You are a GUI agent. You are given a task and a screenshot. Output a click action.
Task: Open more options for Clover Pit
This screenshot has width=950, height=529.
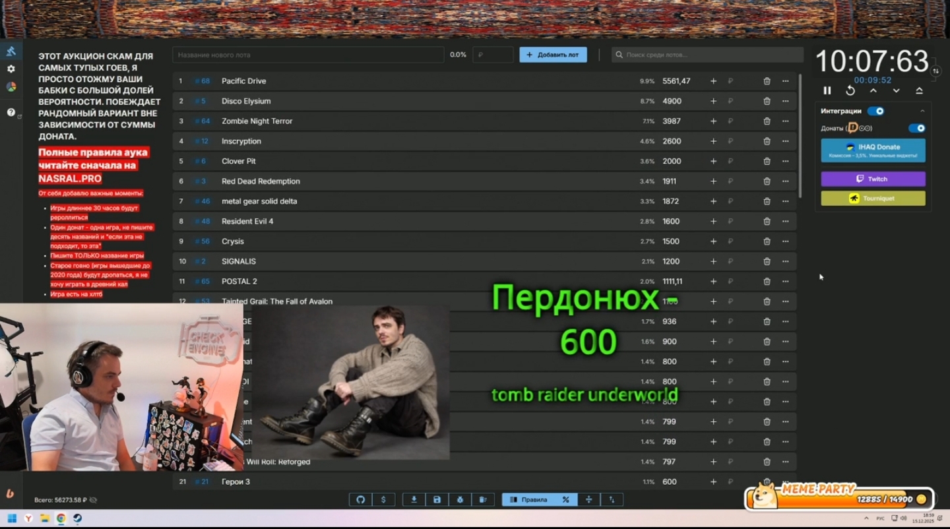click(785, 161)
